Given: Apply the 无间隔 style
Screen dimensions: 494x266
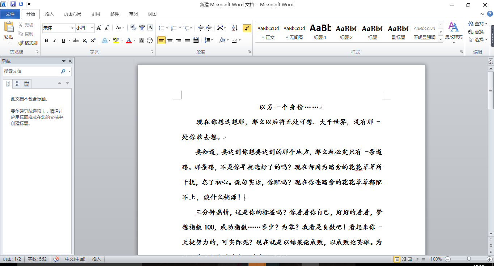Looking at the screenshot, I should pos(294,32).
